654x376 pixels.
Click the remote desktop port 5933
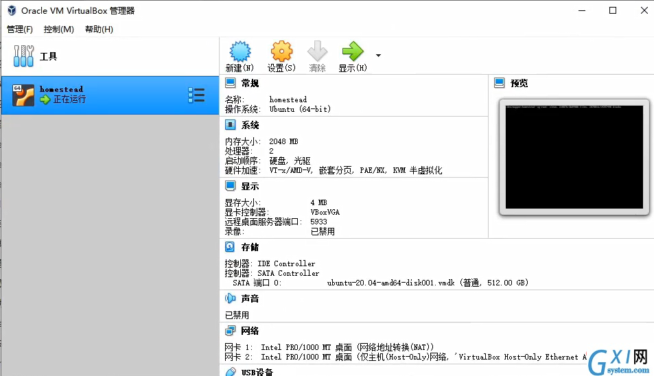click(x=318, y=222)
